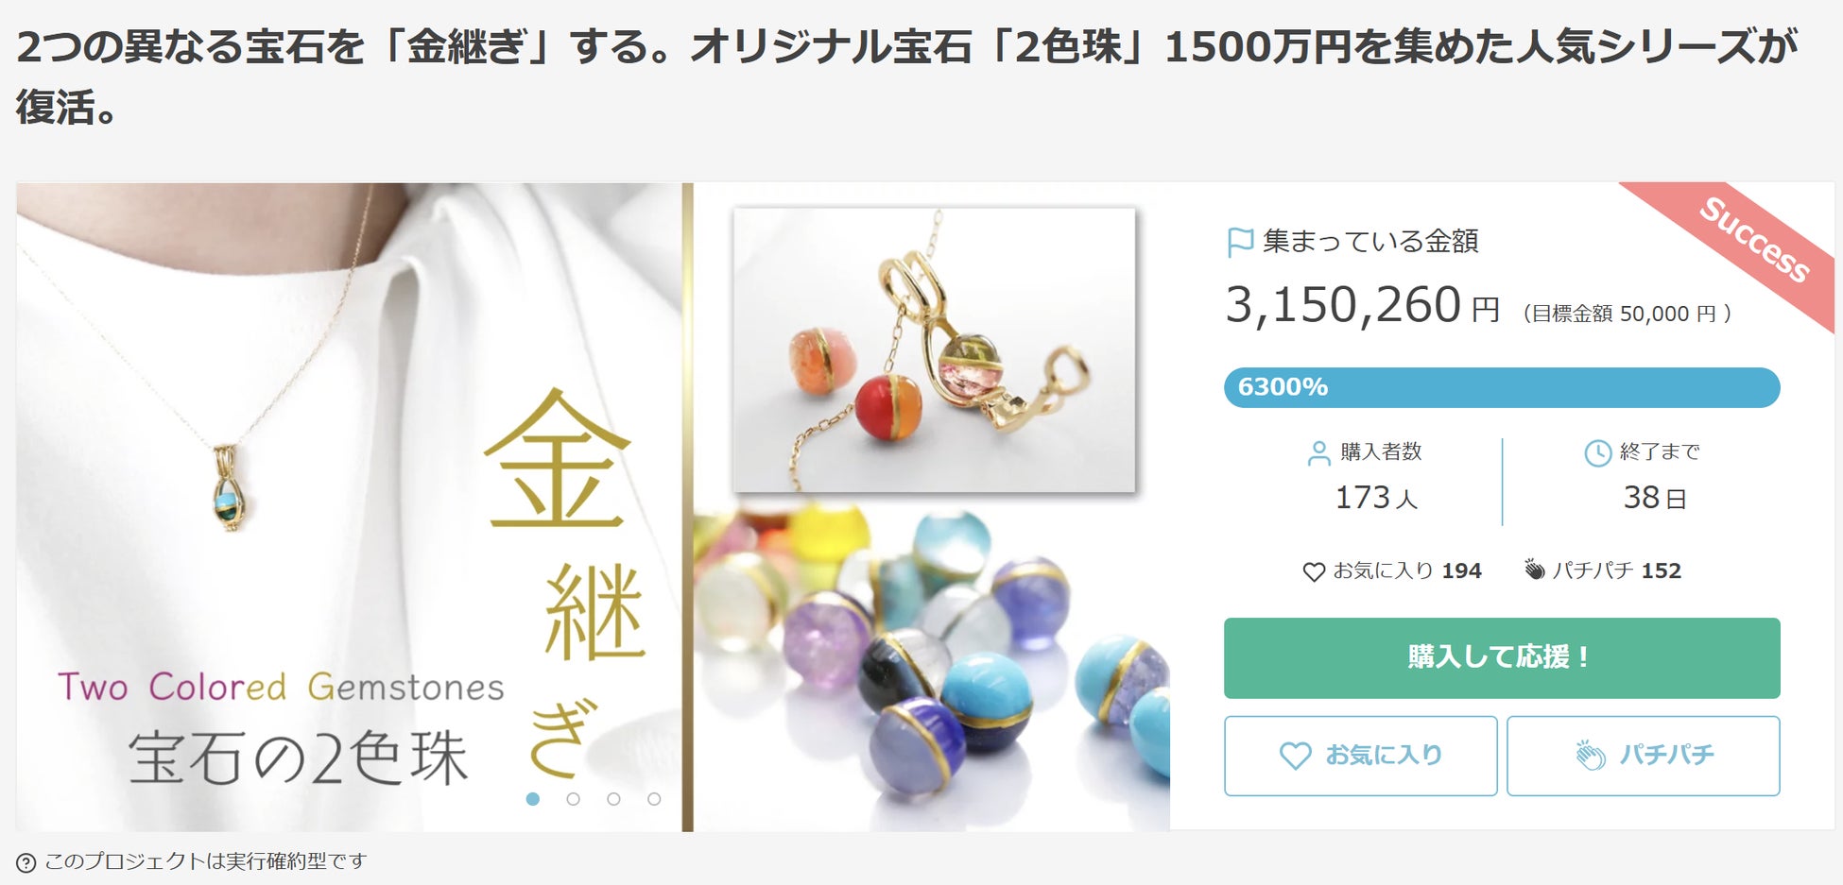Click the question mark help icon
The width and height of the screenshot is (1843, 885).
click(26, 862)
